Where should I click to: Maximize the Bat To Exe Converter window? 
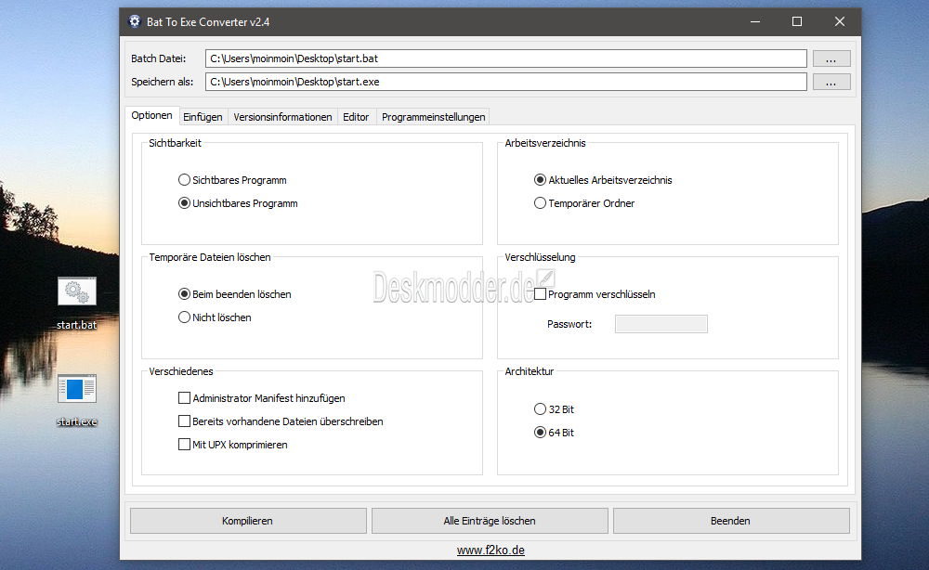(x=797, y=22)
